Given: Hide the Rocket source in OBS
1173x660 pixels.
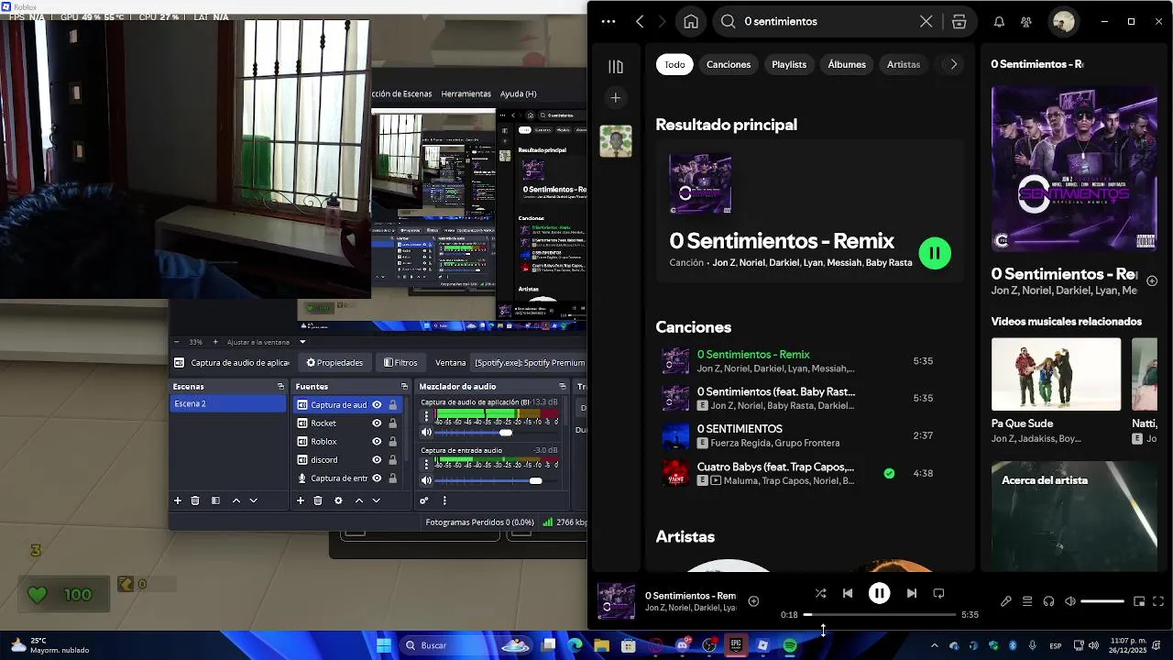Looking at the screenshot, I should pyautogui.click(x=377, y=423).
